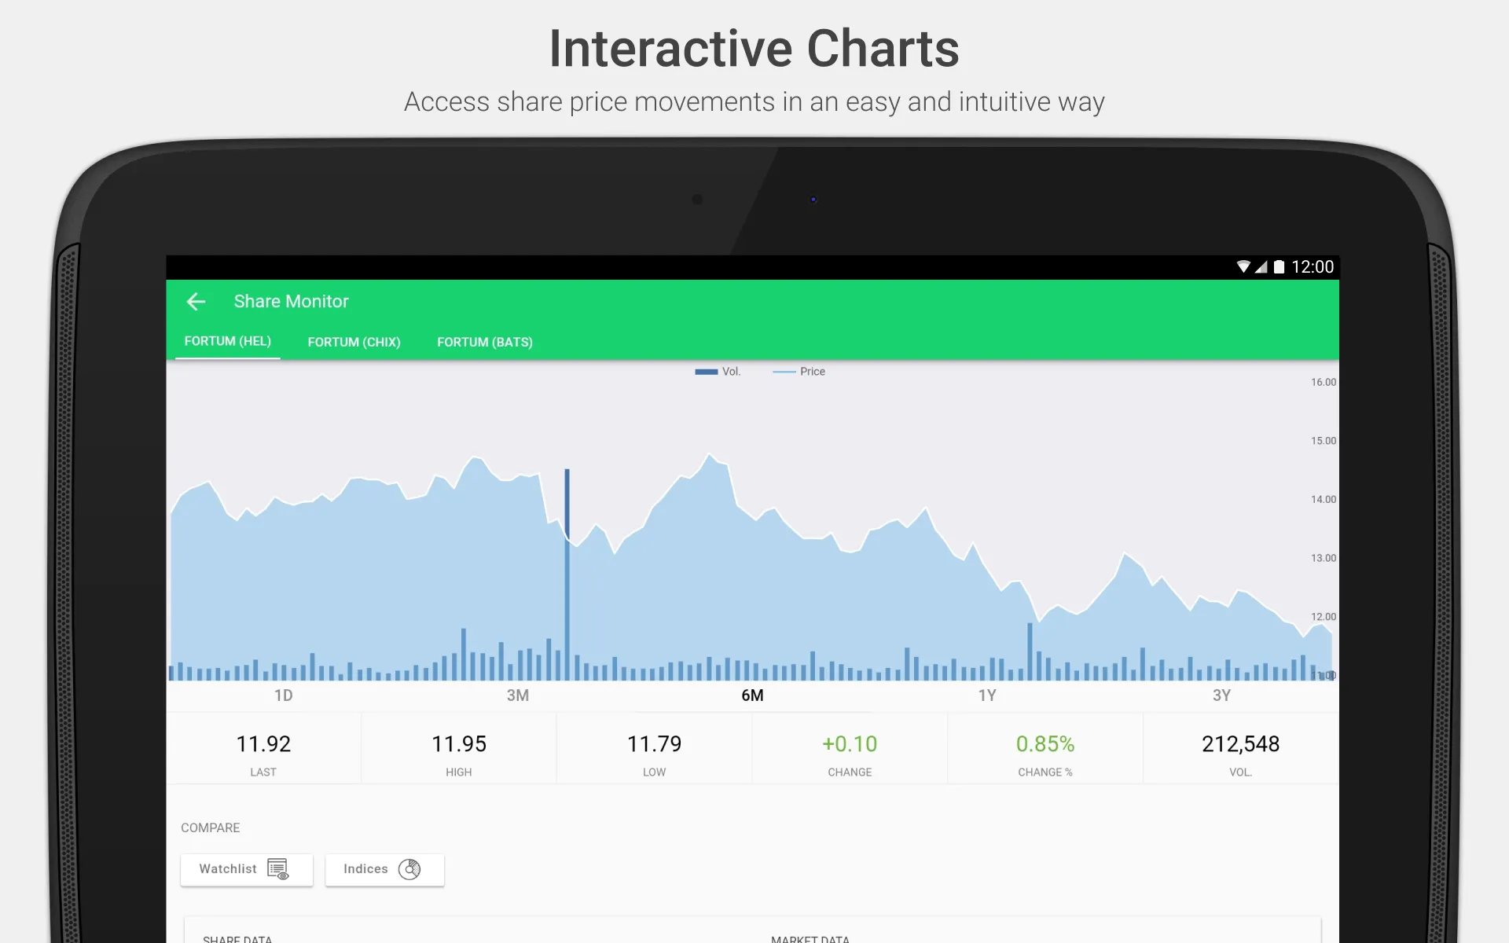The image size is (1509, 943).
Task: Select the 3M chart range
Action: (x=518, y=695)
